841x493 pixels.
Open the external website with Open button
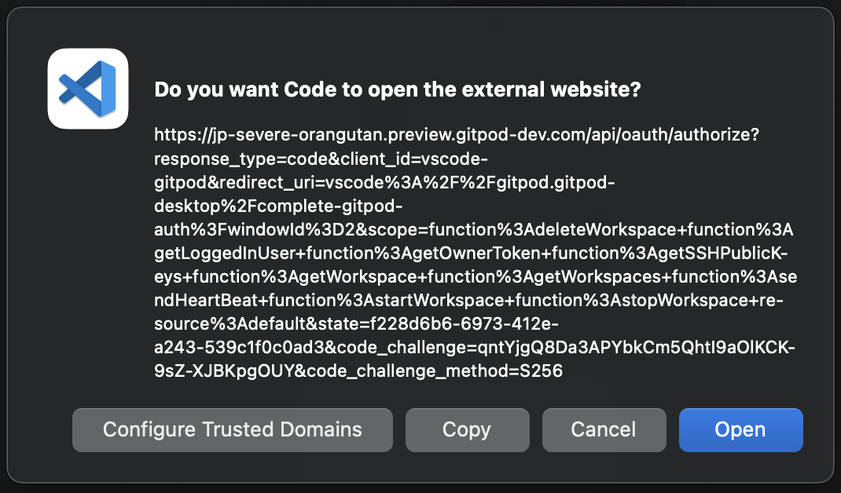tap(740, 429)
